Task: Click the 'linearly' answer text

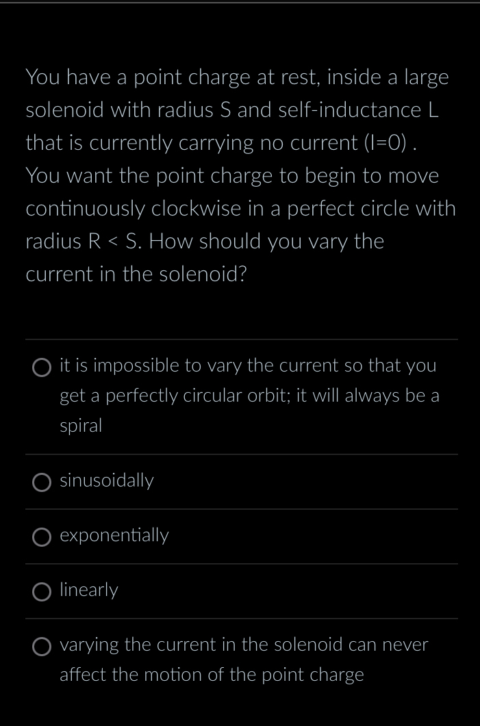Action: coord(88,590)
